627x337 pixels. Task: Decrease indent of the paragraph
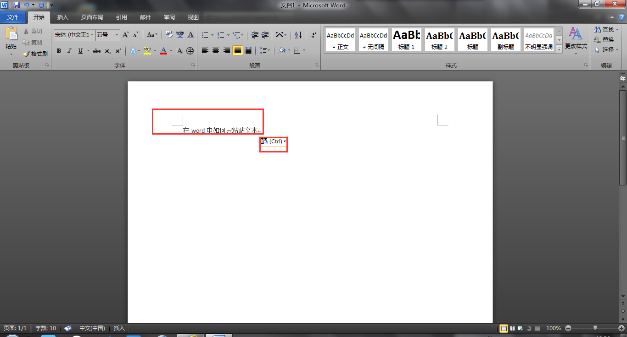[x=255, y=35]
